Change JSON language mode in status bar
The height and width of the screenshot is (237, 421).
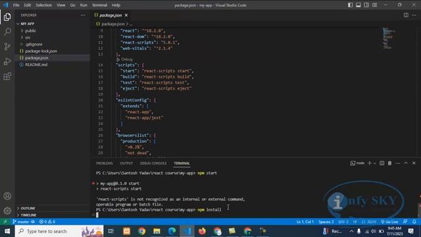coord(369,222)
